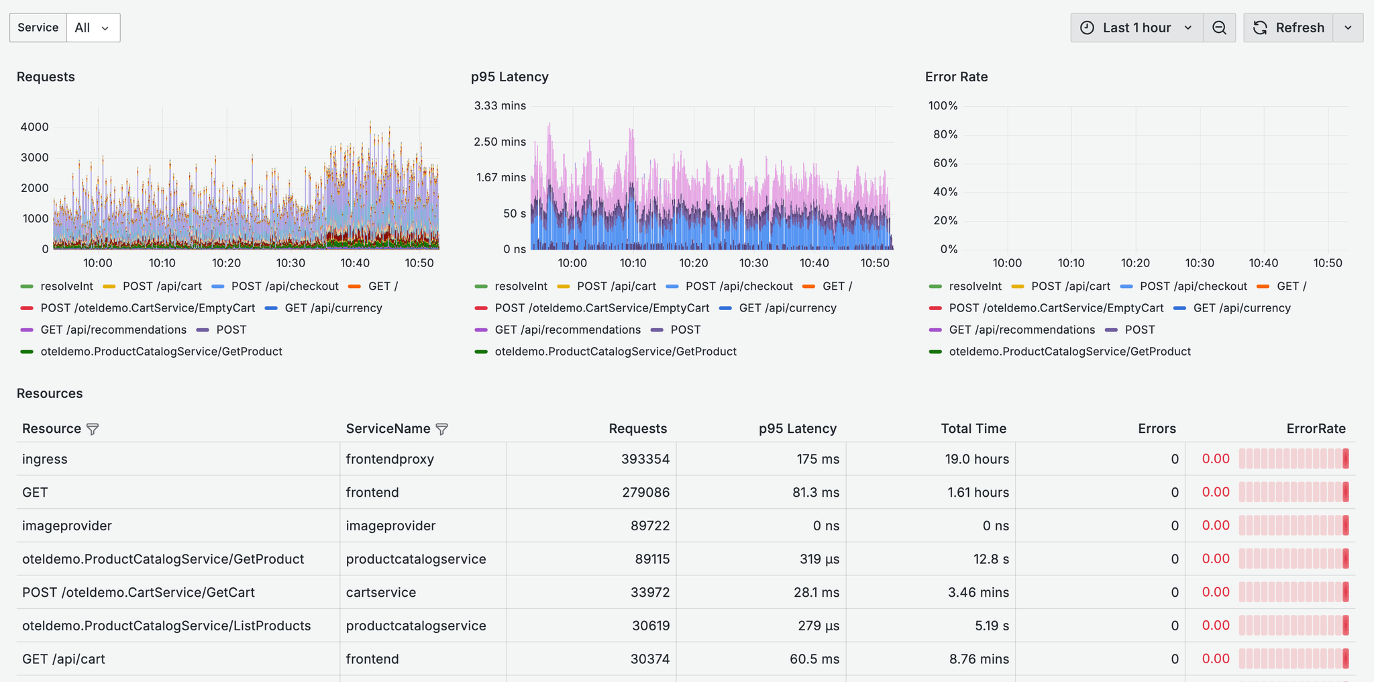Viewport: 1374px width, 682px height.
Task: Toggle GET /api/currency in Requests legend
Action: tap(333, 308)
